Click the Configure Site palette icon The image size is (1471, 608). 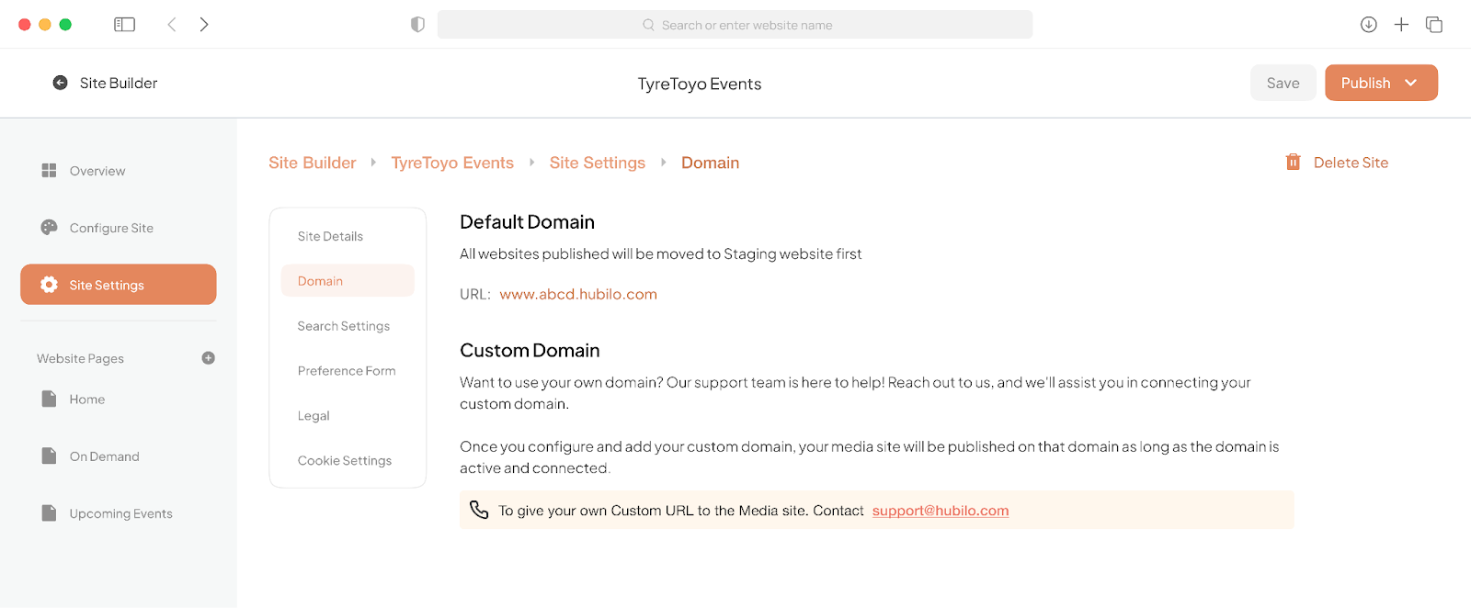coord(49,228)
